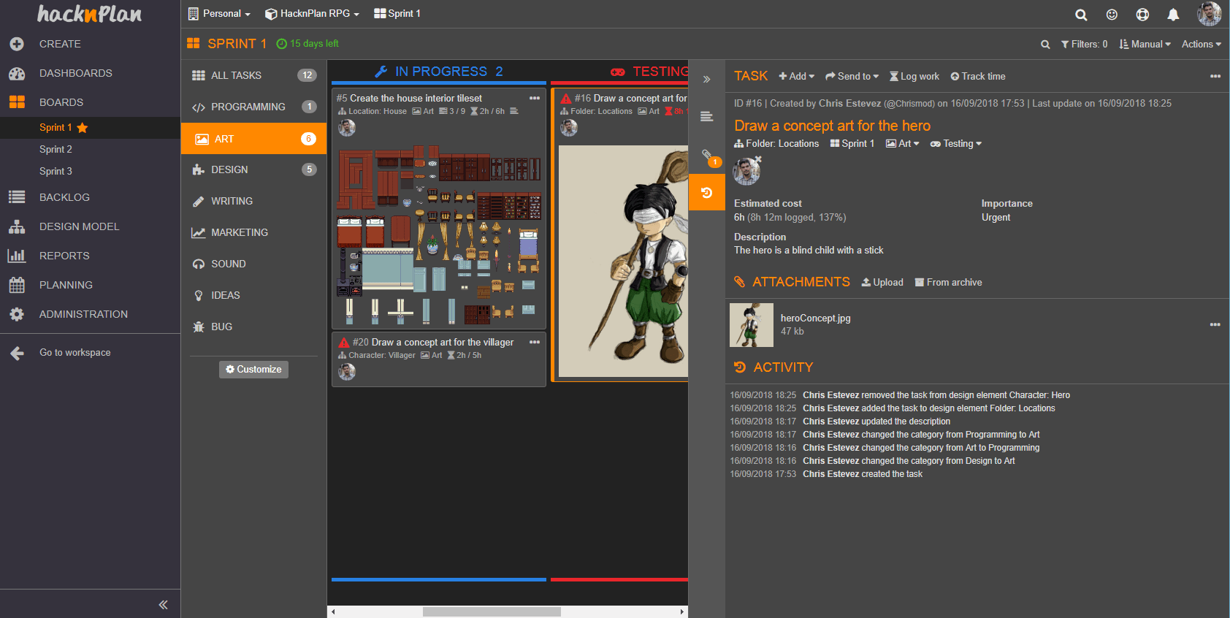Click the notifications bell icon
1230x618 pixels.
(1173, 15)
